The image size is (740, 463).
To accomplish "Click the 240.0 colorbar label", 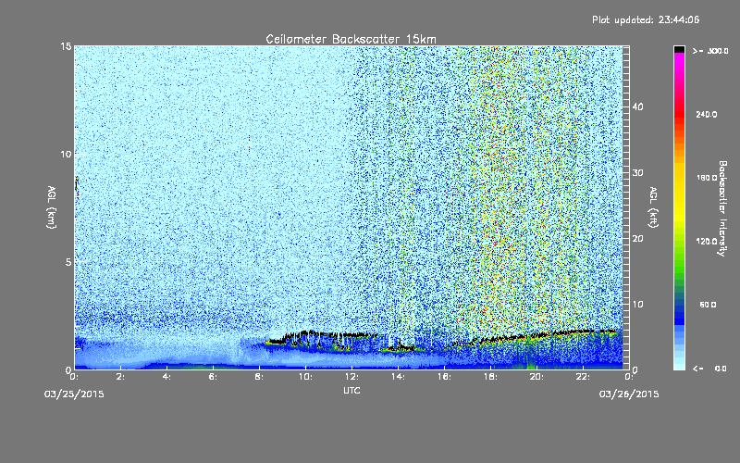I will [x=707, y=115].
